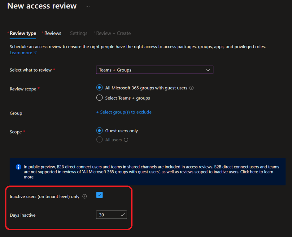Click external link icon after Learn more

(x=35, y=53)
